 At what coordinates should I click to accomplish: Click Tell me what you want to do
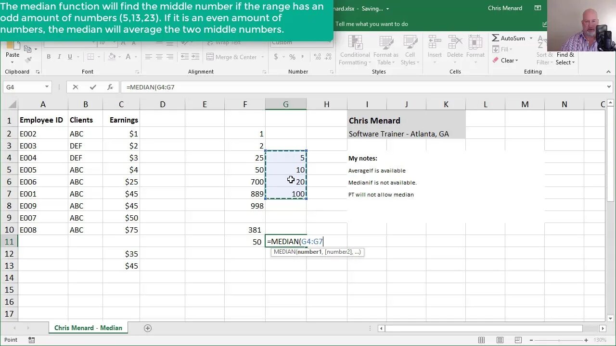[x=372, y=24]
